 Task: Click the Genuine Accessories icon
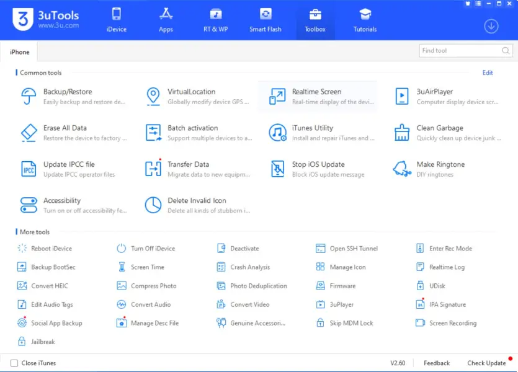click(221, 323)
